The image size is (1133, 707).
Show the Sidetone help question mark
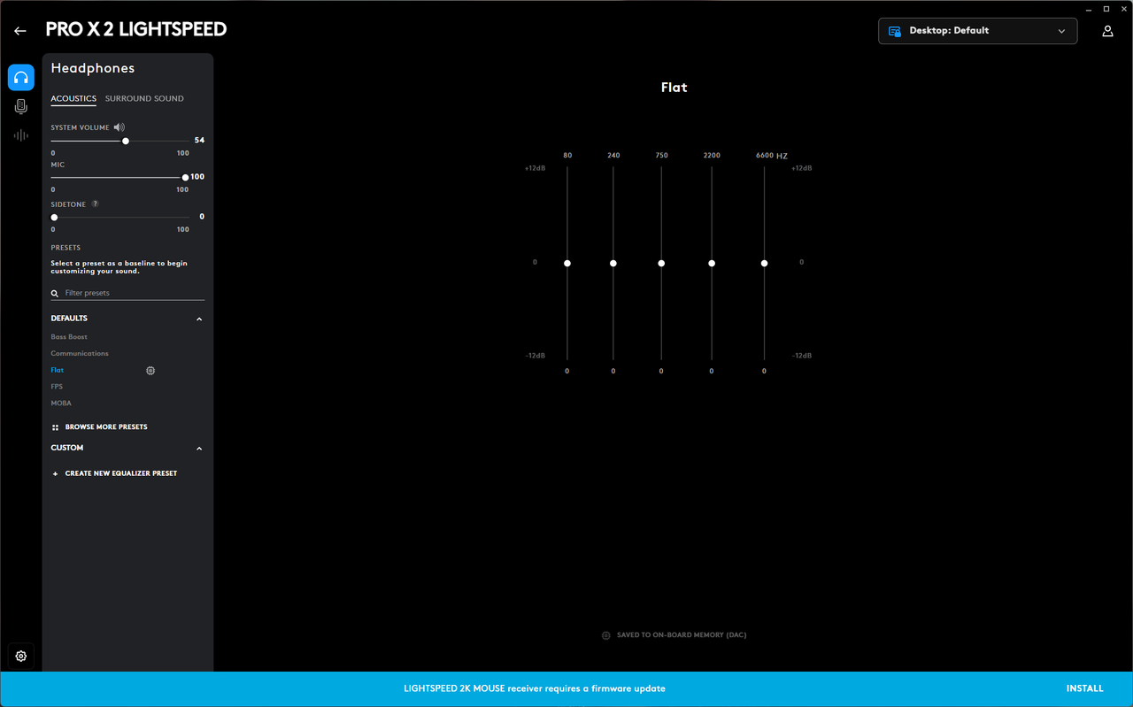point(96,204)
